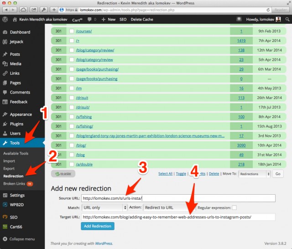Check the box for /s/fishing row

72,117
